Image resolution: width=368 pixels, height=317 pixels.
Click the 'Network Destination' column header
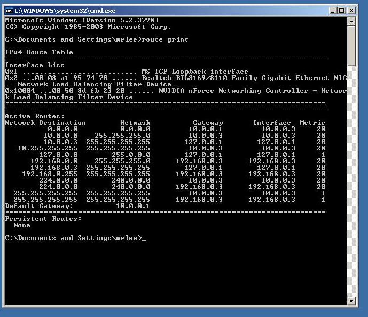coord(45,123)
